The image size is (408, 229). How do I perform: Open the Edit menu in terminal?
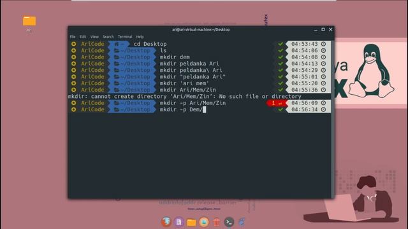pos(83,37)
